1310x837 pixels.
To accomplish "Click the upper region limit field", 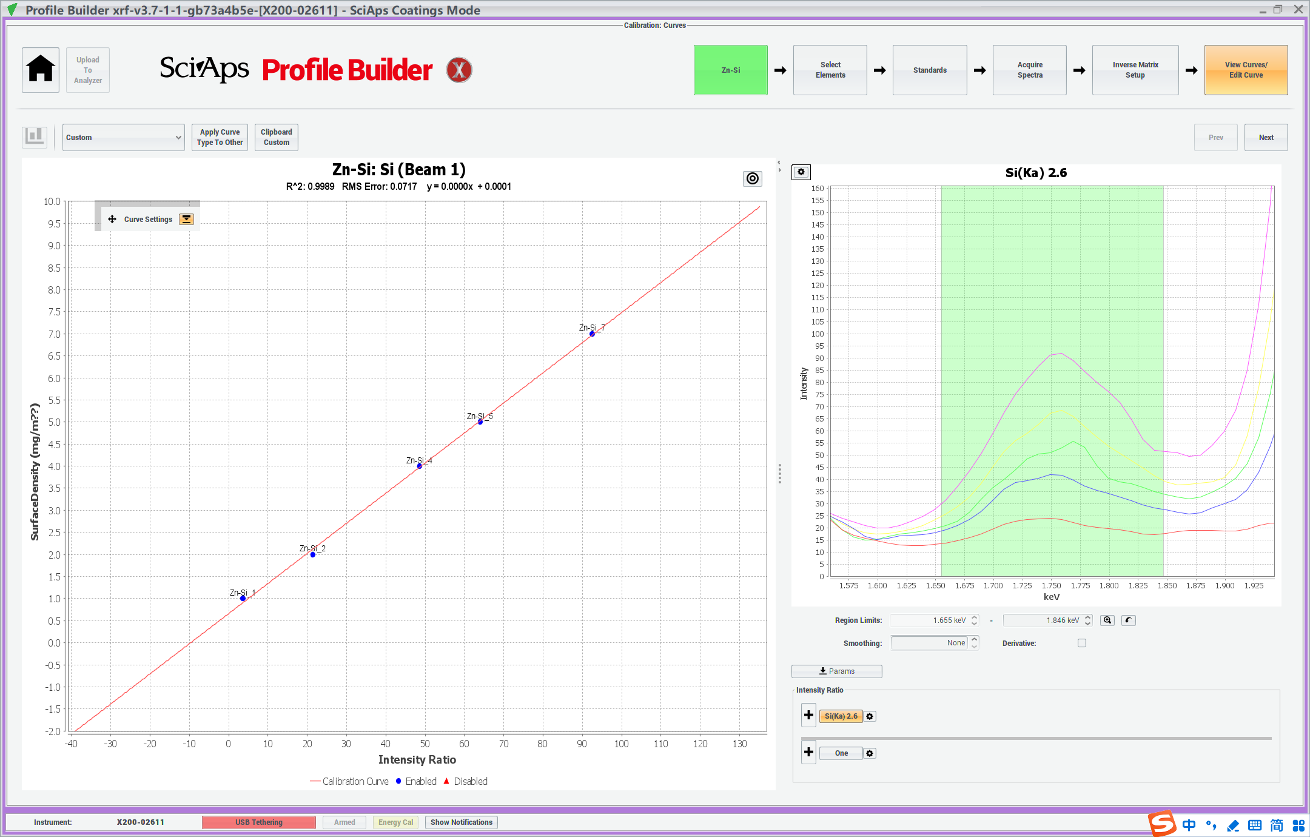I will 1043,620.
